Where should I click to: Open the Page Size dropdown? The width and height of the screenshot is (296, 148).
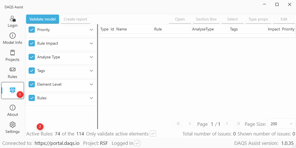coord(281,124)
